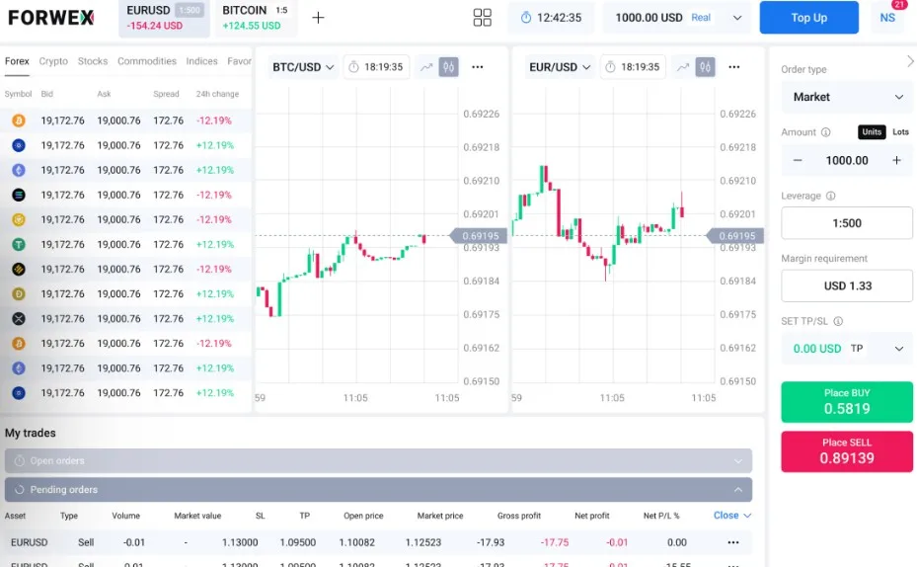Collapse the order panel with arrow
This screenshot has height=567, width=917.
click(x=909, y=62)
